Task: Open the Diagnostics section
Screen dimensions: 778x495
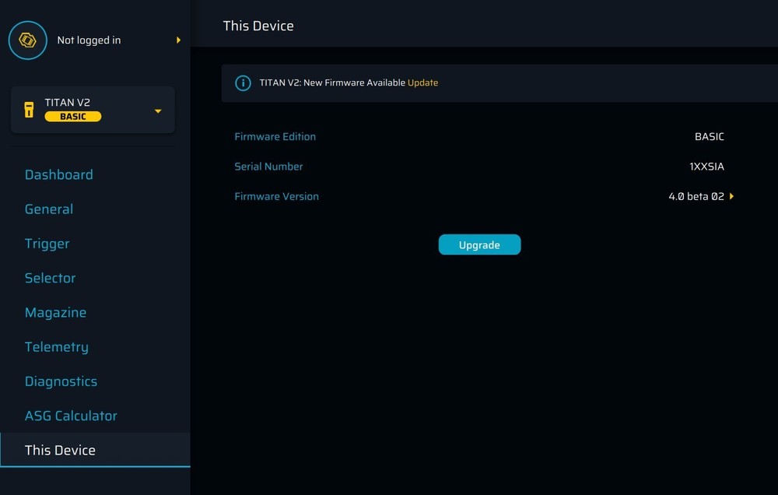Action: pyautogui.click(x=61, y=381)
